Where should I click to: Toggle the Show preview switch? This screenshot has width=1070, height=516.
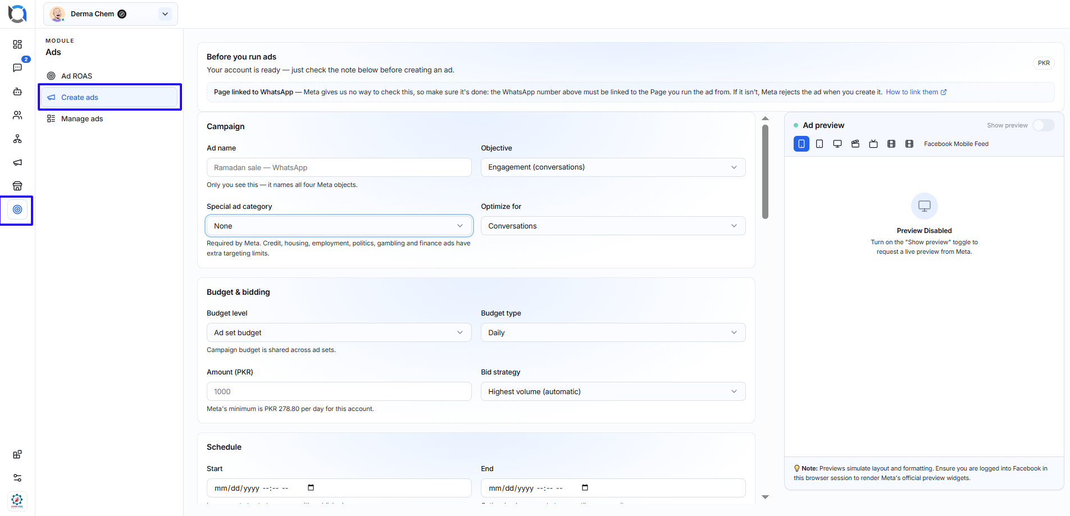1044,125
